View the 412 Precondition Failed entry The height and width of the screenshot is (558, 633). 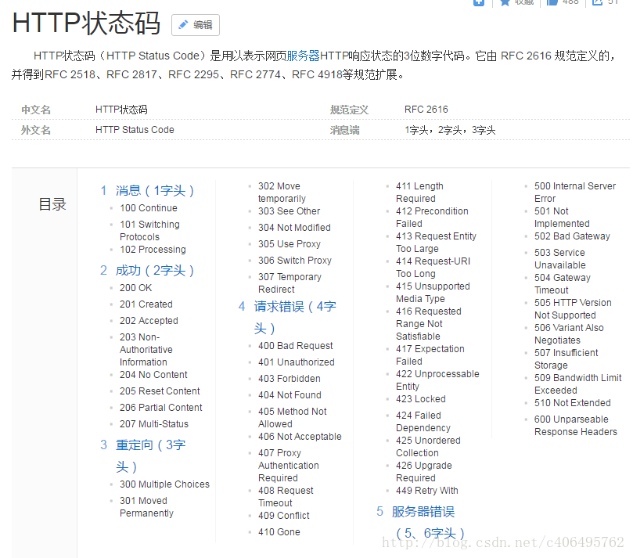433,218
